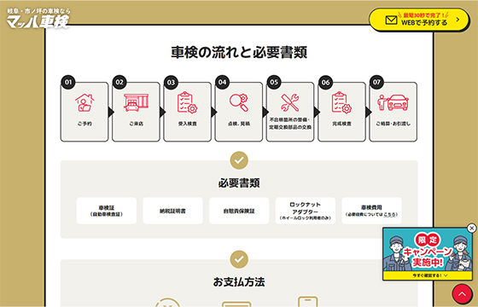This screenshot has width=478, height=307.
Task: Click step number 03 badge
Action: click(x=171, y=82)
